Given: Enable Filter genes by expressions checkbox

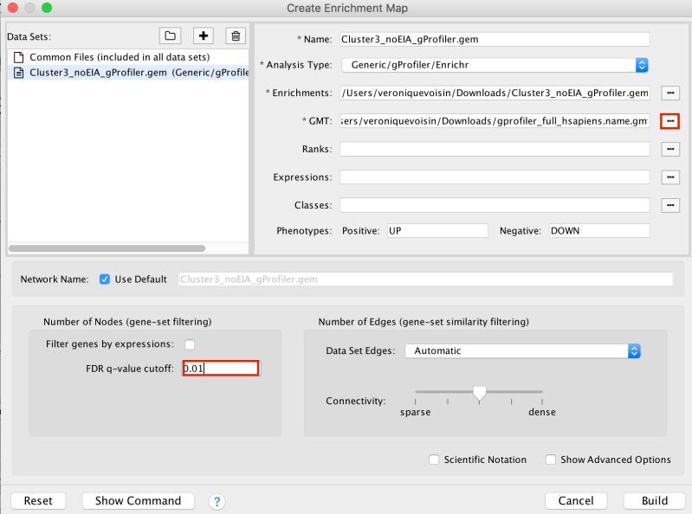Looking at the screenshot, I should (x=190, y=344).
